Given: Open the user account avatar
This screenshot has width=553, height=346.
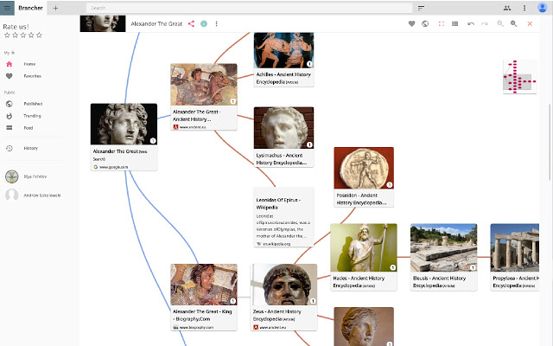Looking at the screenshot, I should (543, 8).
